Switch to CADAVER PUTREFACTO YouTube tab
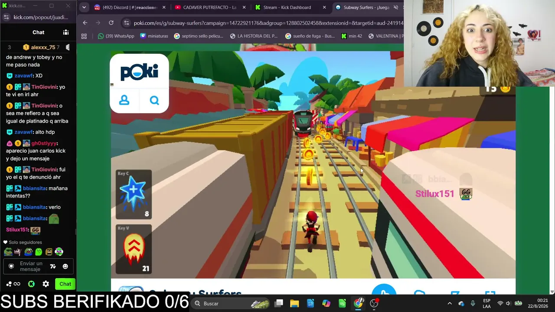Screen dimensions: 555x312 (211, 7)
